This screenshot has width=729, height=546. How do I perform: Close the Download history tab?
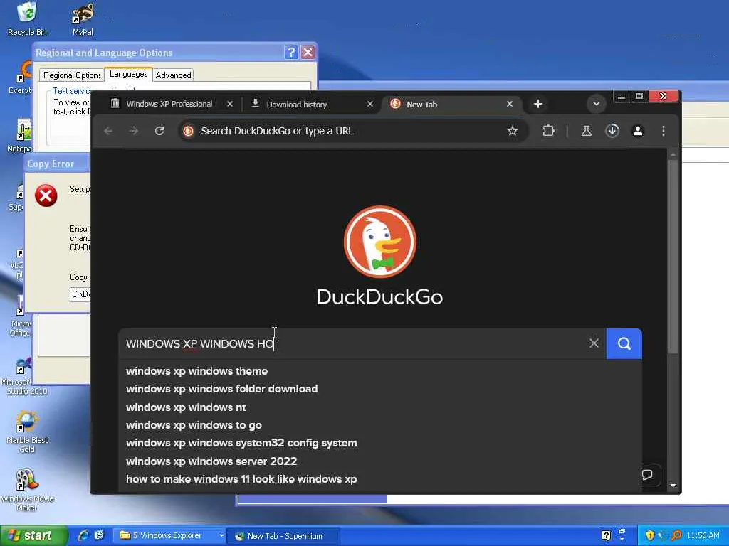tap(370, 104)
